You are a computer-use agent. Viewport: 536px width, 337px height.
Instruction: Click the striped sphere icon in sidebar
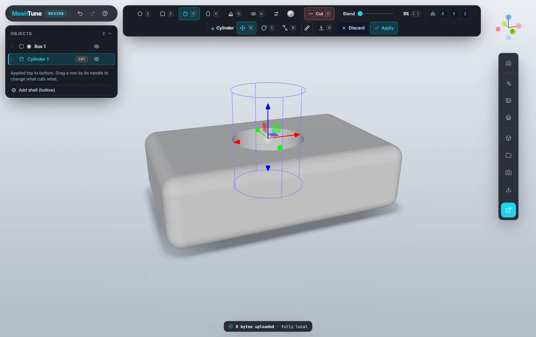(508, 118)
